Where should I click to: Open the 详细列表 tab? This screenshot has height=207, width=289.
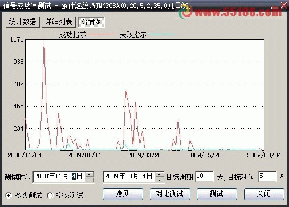[x=59, y=22]
